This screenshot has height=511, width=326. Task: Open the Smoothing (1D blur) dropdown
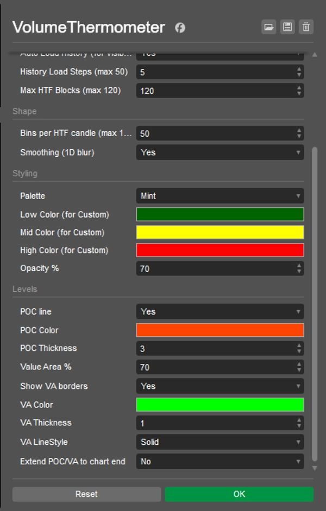click(220, 152)
